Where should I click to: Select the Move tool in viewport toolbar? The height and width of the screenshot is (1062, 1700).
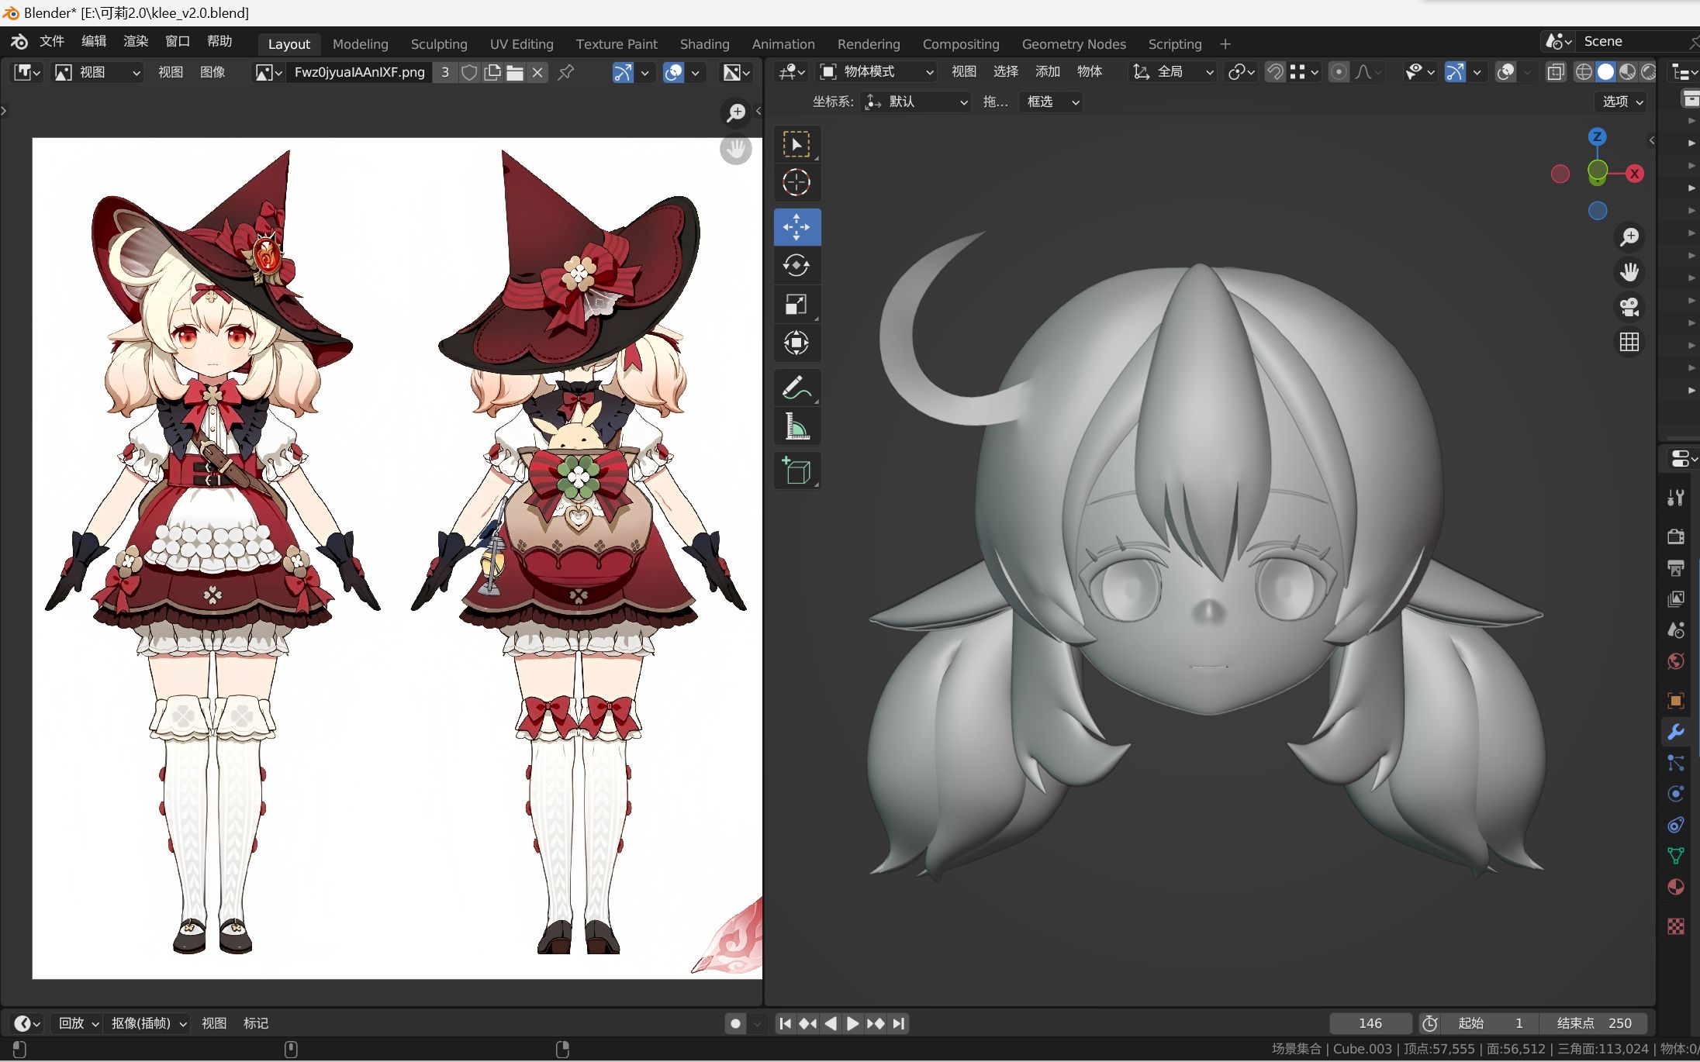[x=796, y=227]
